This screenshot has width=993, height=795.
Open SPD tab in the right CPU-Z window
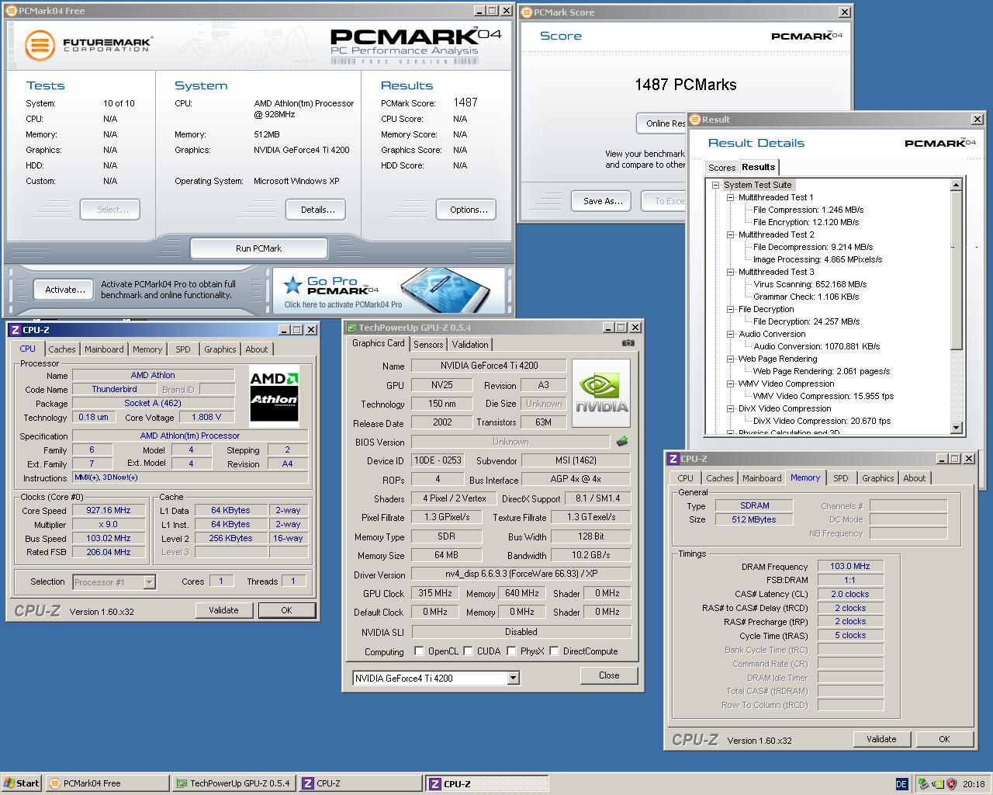[x=841, y=478]
